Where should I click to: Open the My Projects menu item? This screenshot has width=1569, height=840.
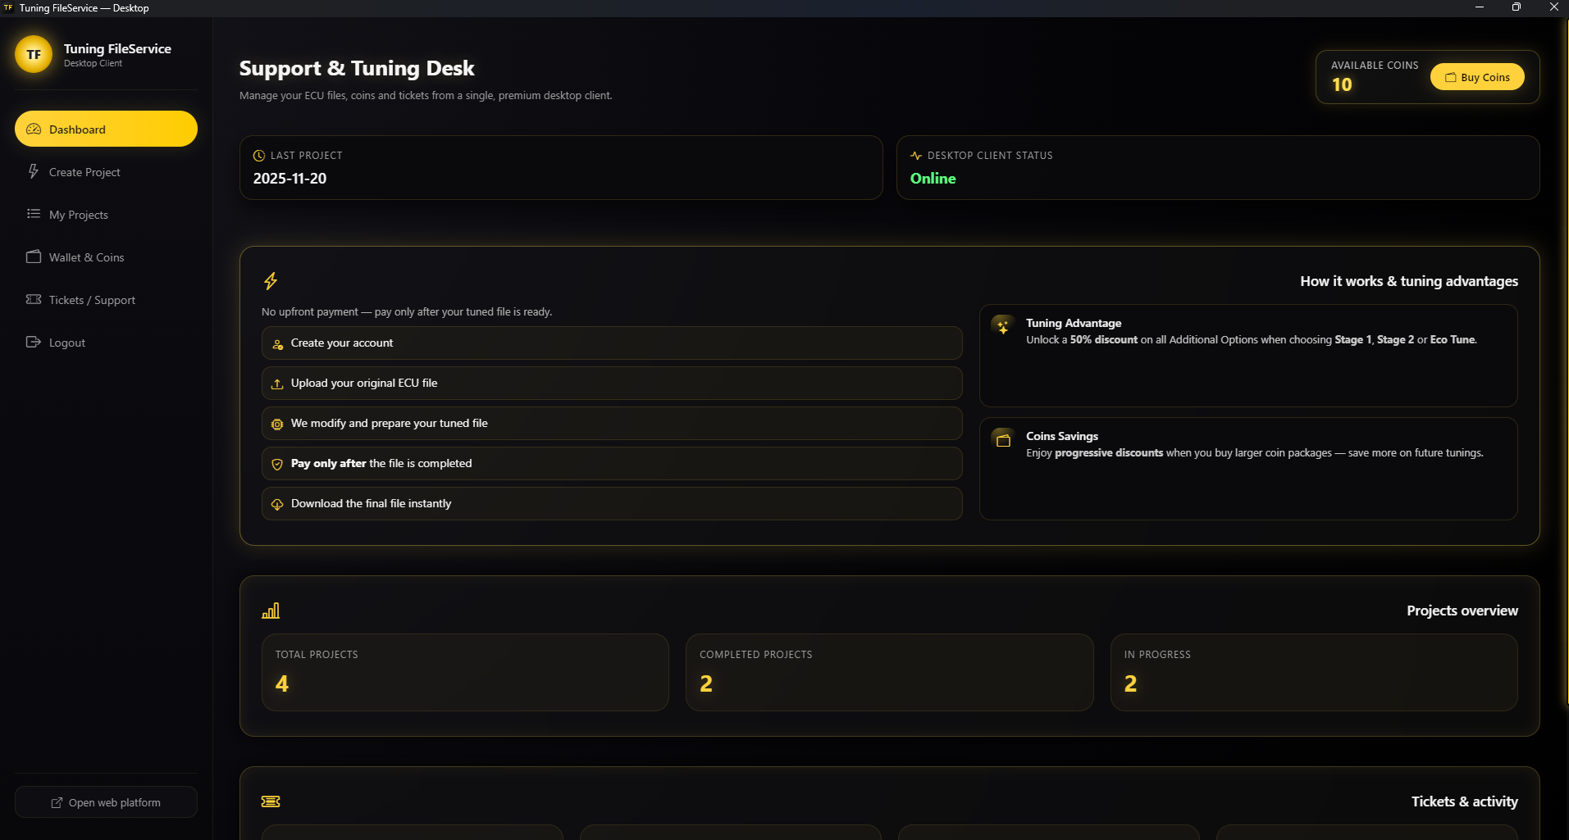point(79,215)
